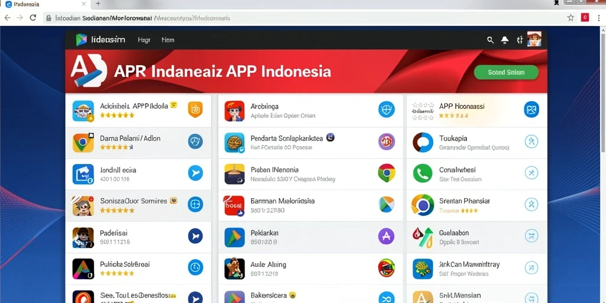The image size is (606, 303).
Task: Open the Guelaabon app entry
Action: 476,237
